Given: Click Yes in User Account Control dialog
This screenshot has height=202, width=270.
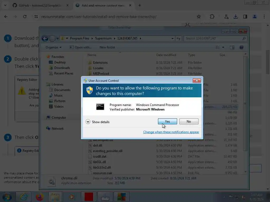Looking at the screenshot, I should click(x=167, y=122).
